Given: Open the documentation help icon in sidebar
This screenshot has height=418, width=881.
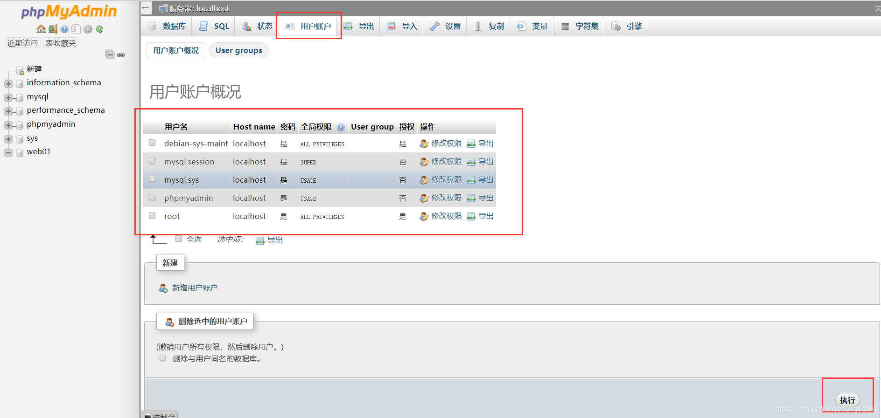Looking at the screenshot, I should pos(64,29).
